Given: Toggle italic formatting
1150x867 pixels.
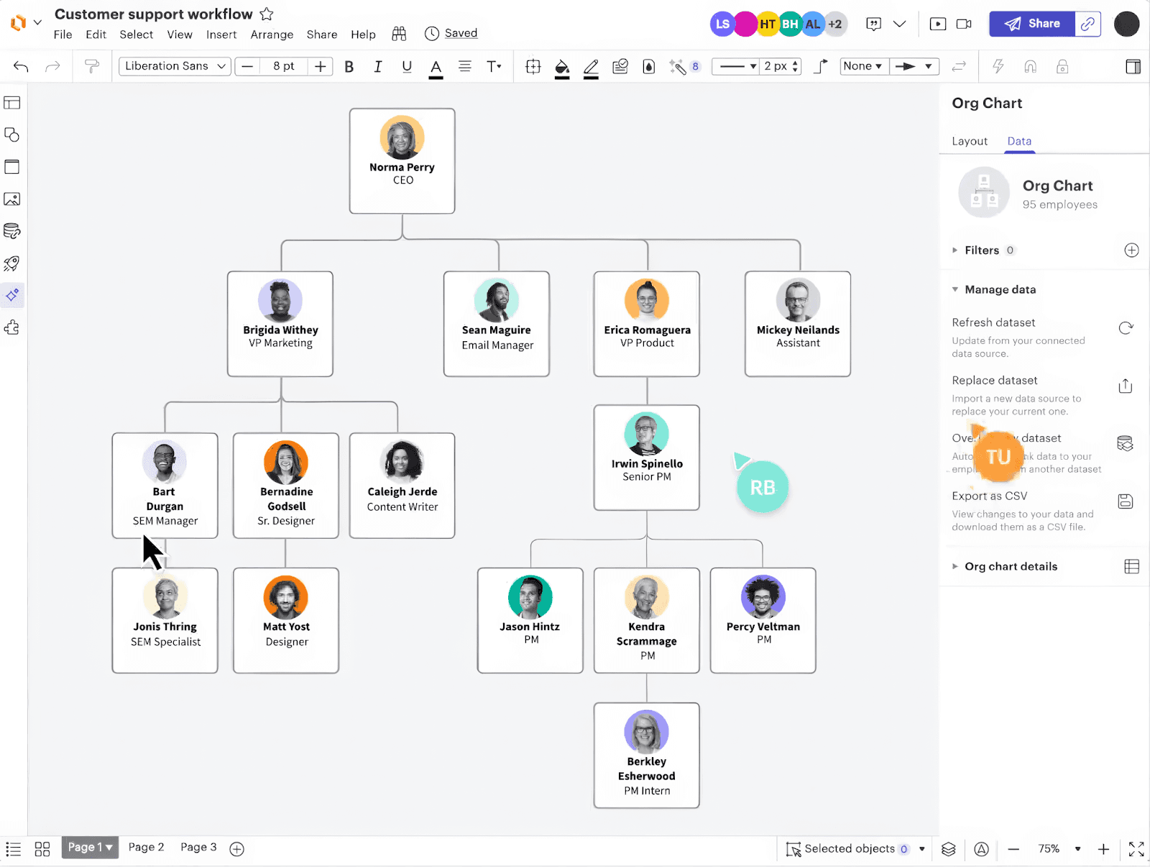Looking at the screenshot, I should (x=378, y=67).
